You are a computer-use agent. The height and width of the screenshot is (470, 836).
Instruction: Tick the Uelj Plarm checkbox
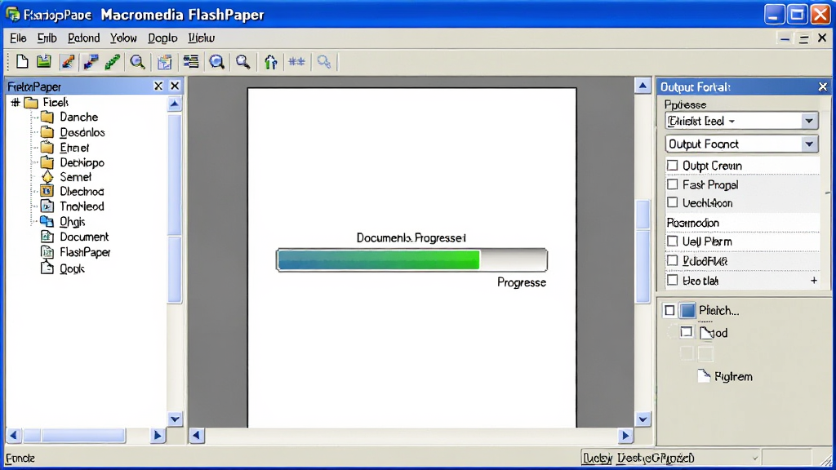pyautogui.click(x=673, y=241)
